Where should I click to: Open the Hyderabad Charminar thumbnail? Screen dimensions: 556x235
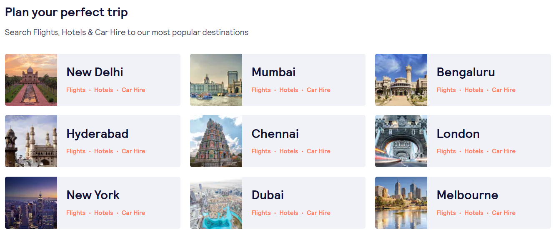click(31, 141)
